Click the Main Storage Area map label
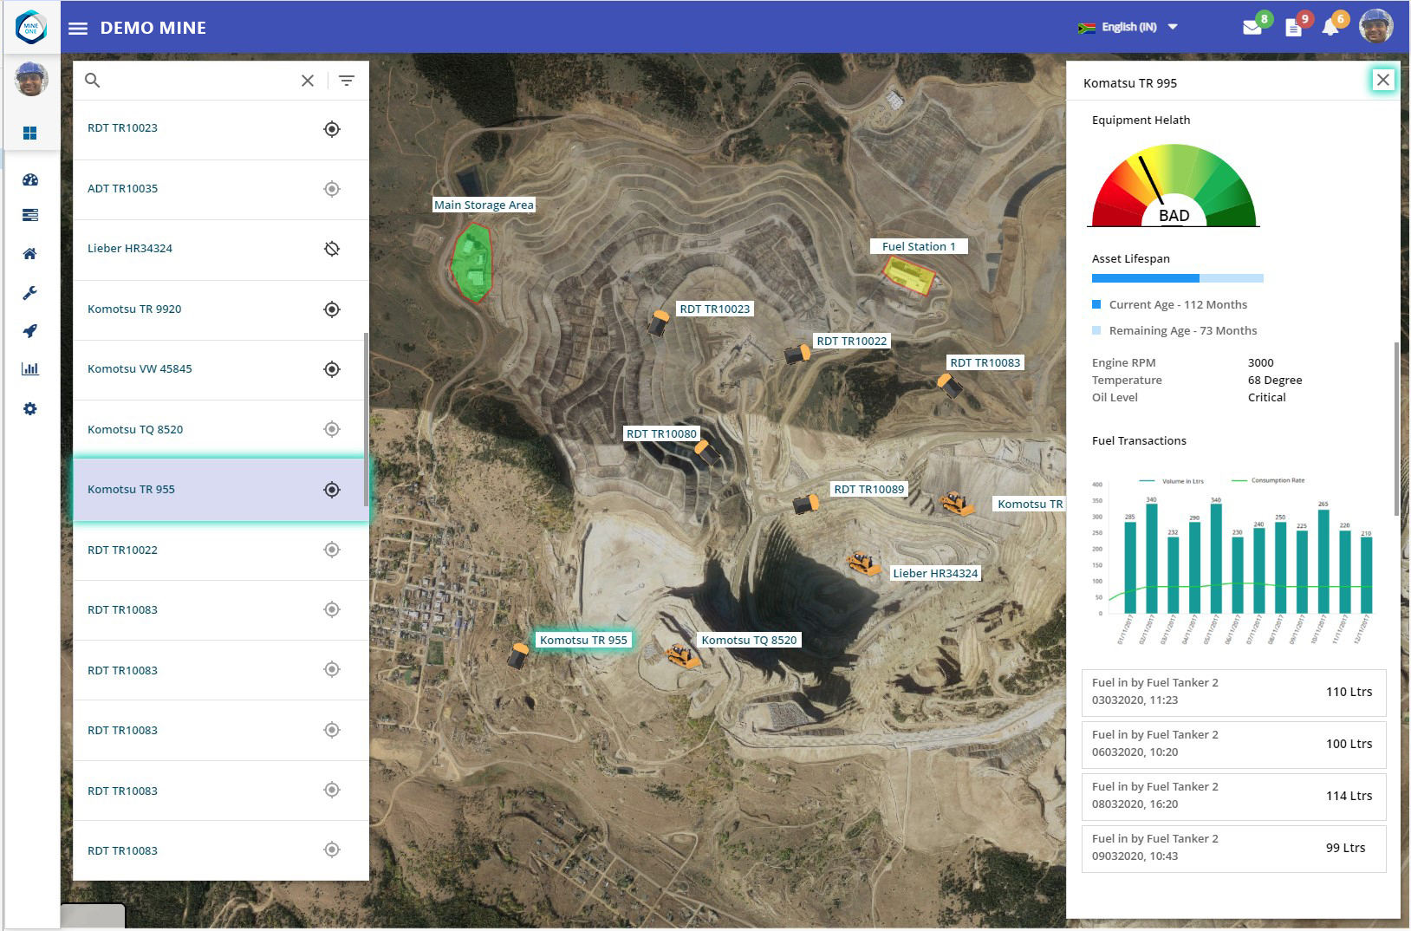Screen dimensions: 1411x931 point(484,205)
